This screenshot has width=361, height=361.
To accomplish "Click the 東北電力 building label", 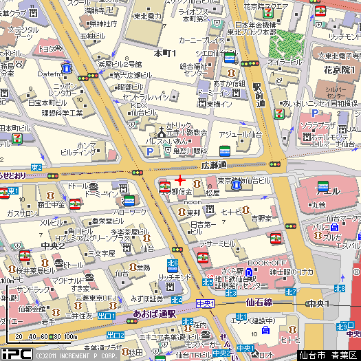I will [148, 16].
